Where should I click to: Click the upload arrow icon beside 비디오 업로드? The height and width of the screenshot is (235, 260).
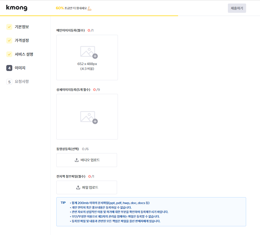tap(77, 160)
